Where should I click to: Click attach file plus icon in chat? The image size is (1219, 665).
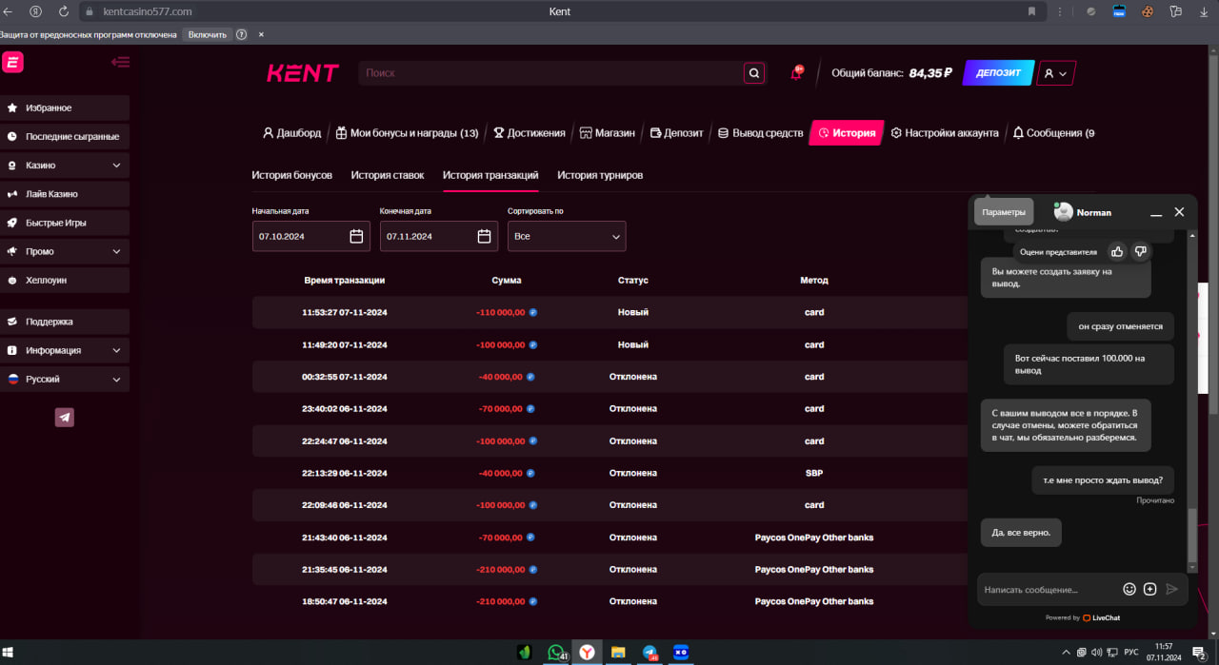coord(1149,589)
